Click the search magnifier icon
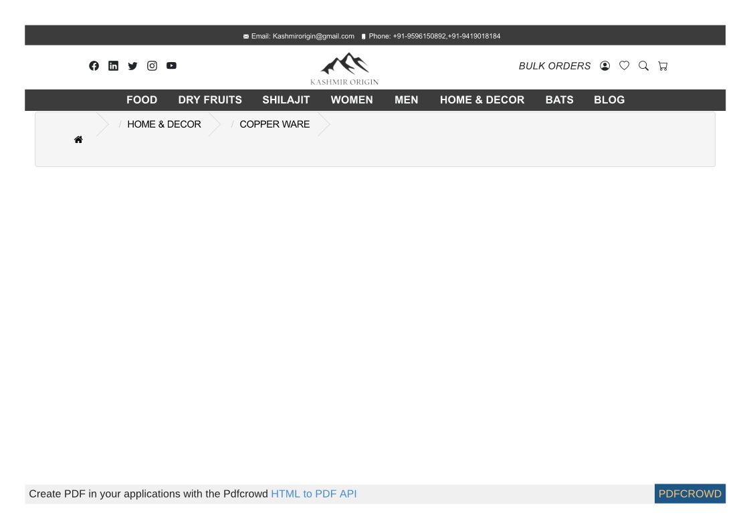The image size is (751, 531). (x=643, y=65)
